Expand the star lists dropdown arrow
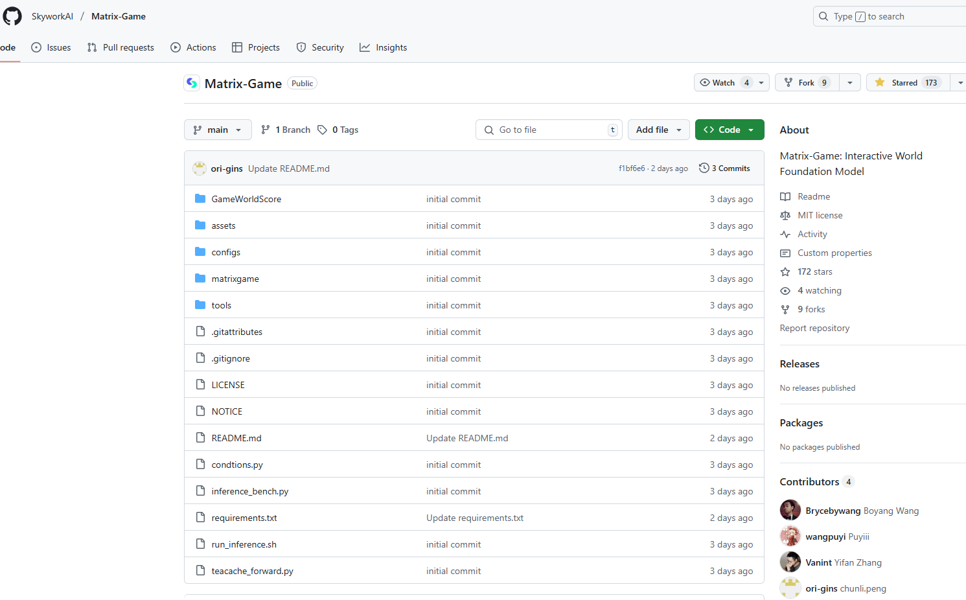 pos(959,82)
